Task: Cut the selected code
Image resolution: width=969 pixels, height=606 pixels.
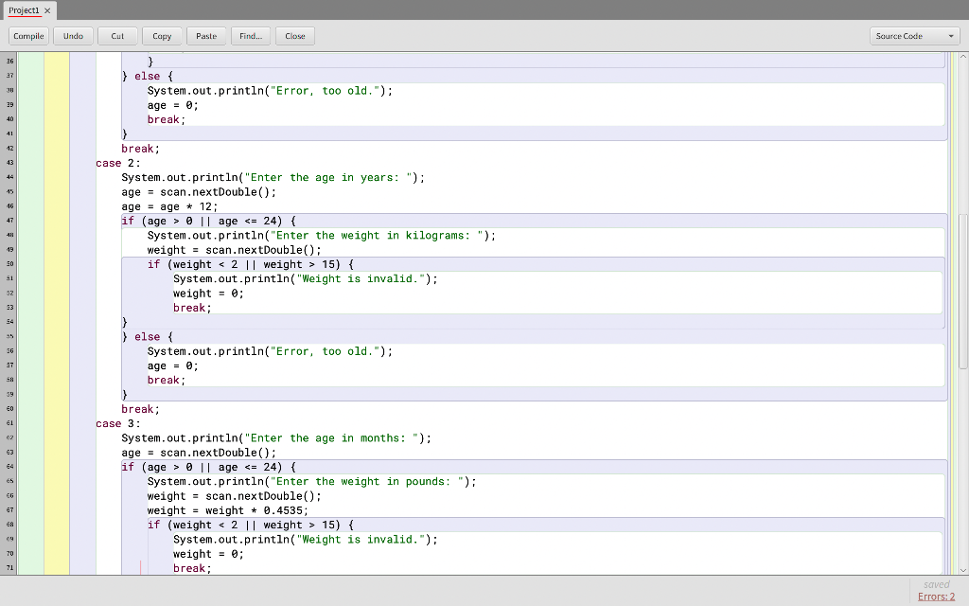Action: pyautogui.click(x=117, y=35)
